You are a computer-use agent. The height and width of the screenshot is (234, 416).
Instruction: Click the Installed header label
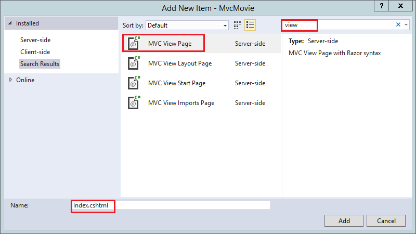coord(28,23)
